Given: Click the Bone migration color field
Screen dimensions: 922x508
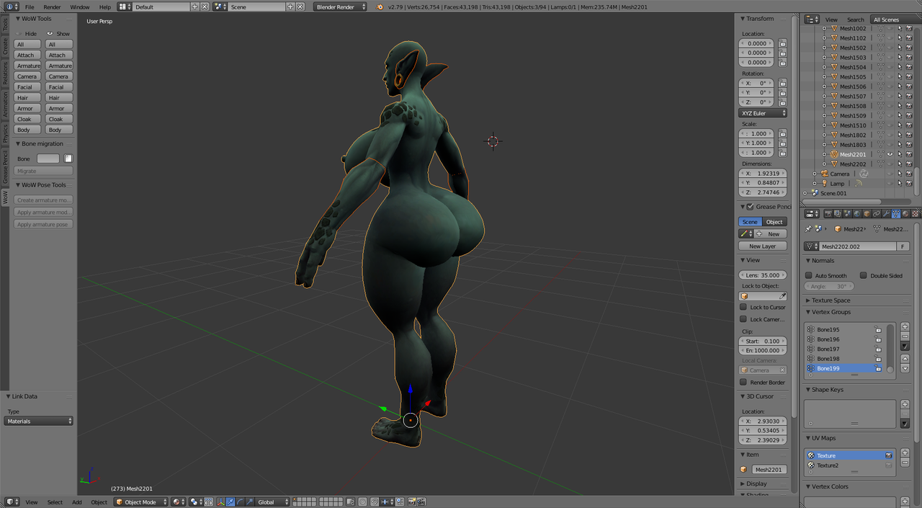Looking at the screenshot, I should click(48, 159).
